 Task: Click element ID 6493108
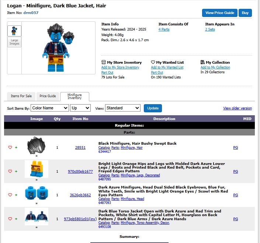(105, 226)
